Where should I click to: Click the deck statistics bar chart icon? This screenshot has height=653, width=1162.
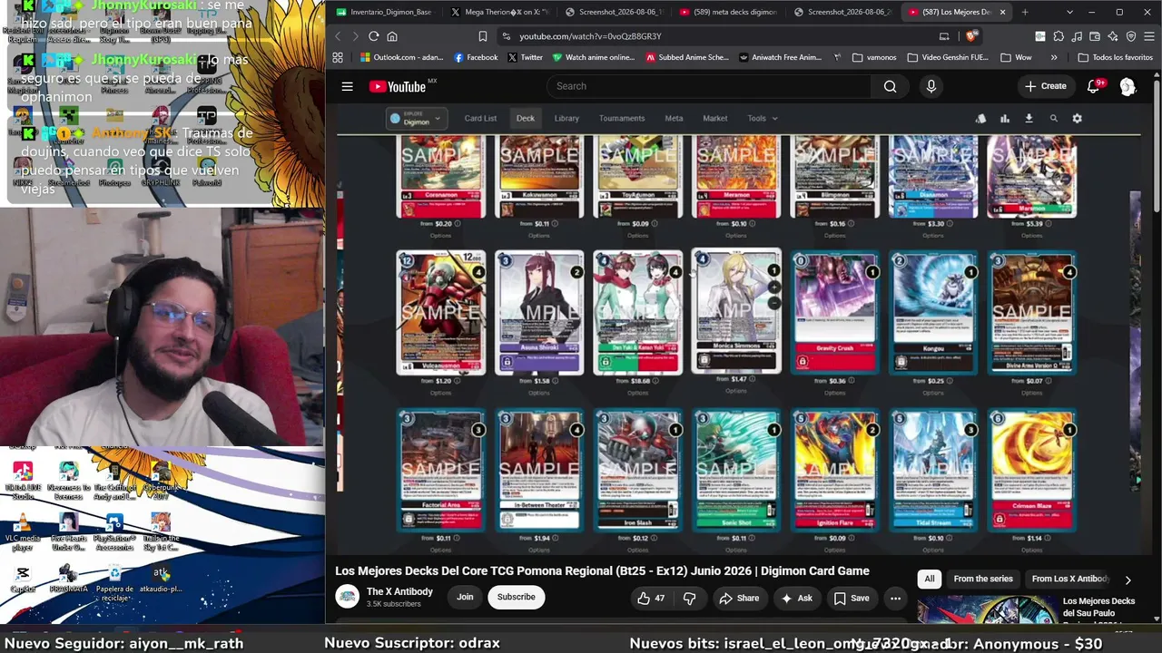coord(1005,119)
